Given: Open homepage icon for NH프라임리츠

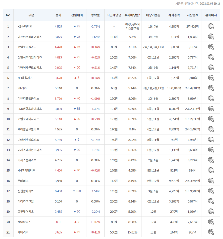Looking at the screenshot, I should 211,170.
